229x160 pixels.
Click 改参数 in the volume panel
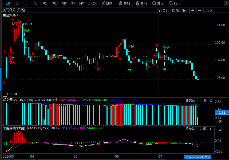[x=191, y=101]
